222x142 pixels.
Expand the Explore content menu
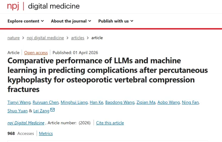(x=26, y=21)
